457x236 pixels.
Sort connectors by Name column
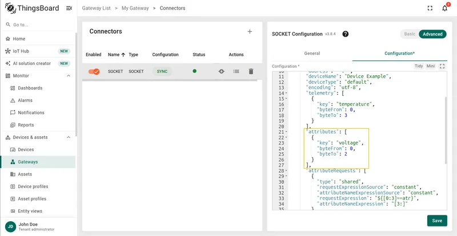pyautogui.click(x=117, y=54)
